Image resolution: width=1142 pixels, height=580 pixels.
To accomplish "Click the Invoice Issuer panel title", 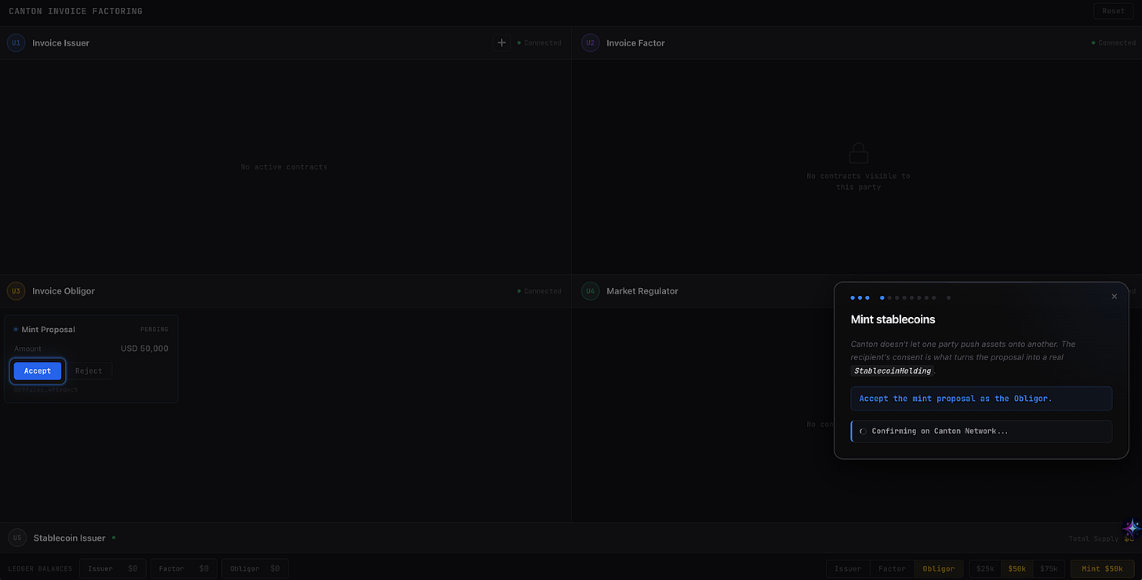I will (x=60, y=43).
